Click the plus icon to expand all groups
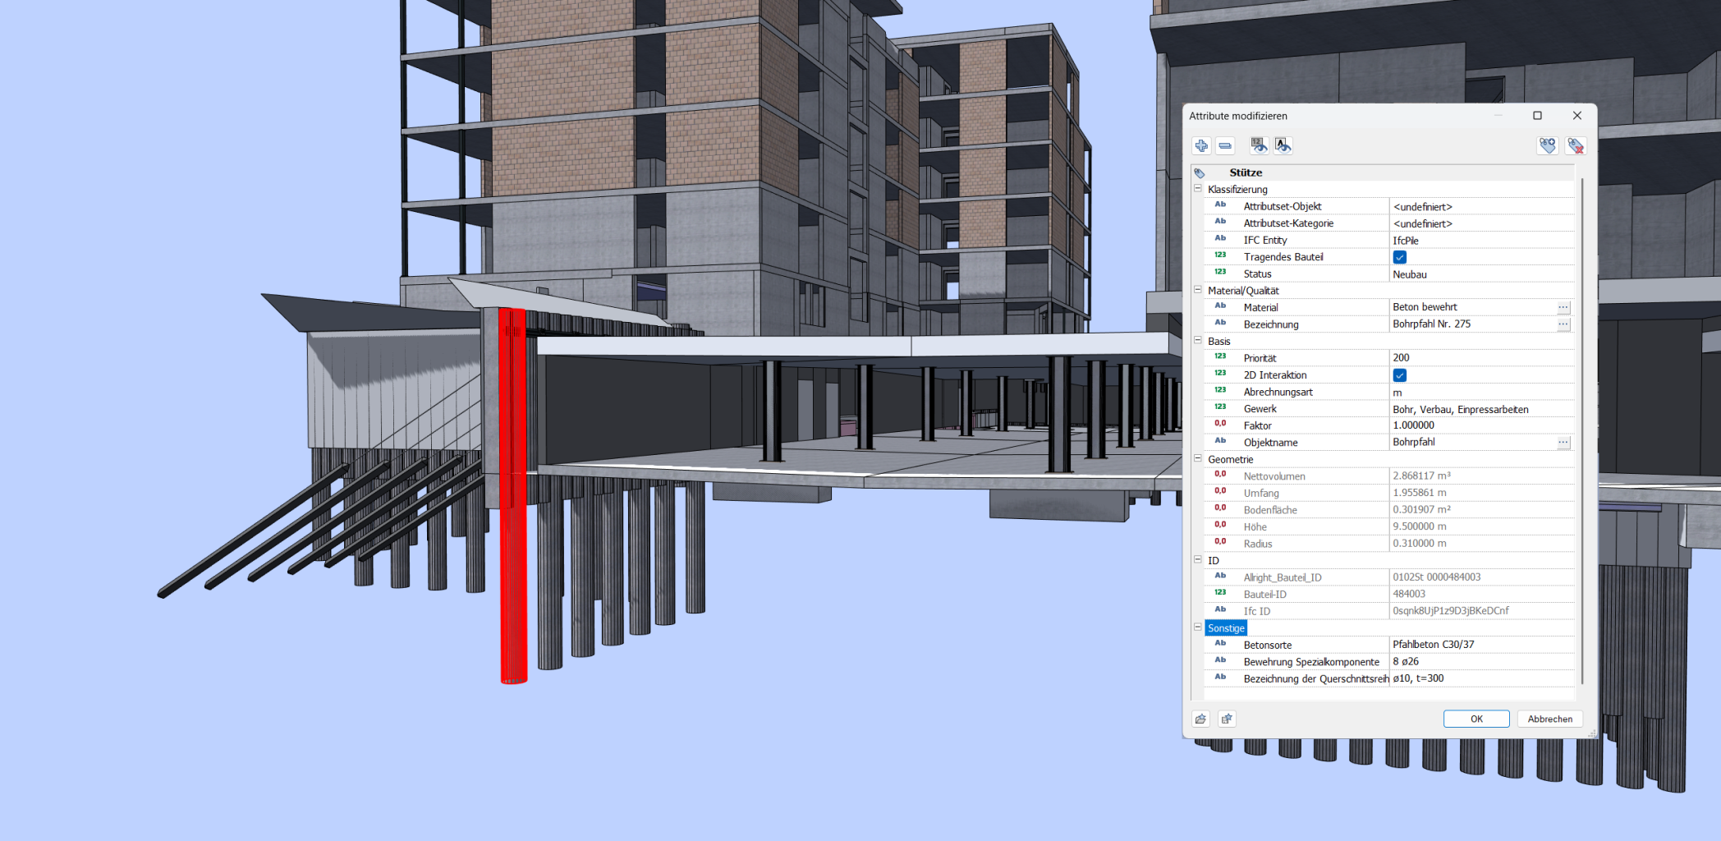 coord(1201,146)
